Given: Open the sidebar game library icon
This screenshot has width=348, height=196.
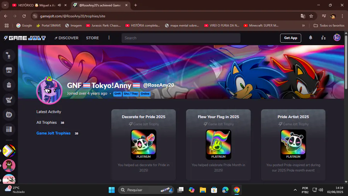Looking at the screenshot, I should point(9,129).
